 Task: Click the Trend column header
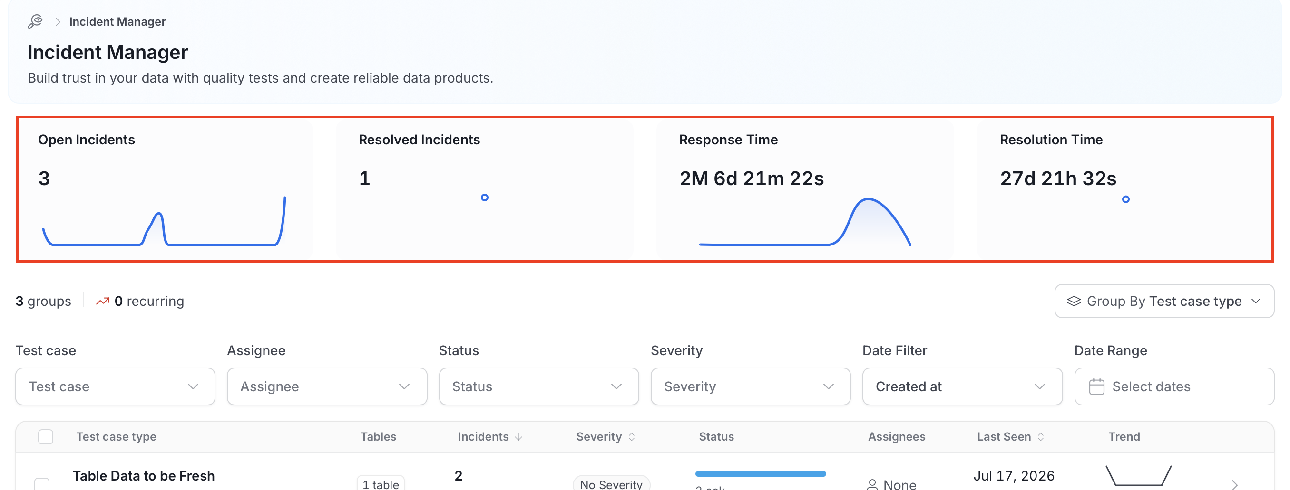(x=1124, y=436)
